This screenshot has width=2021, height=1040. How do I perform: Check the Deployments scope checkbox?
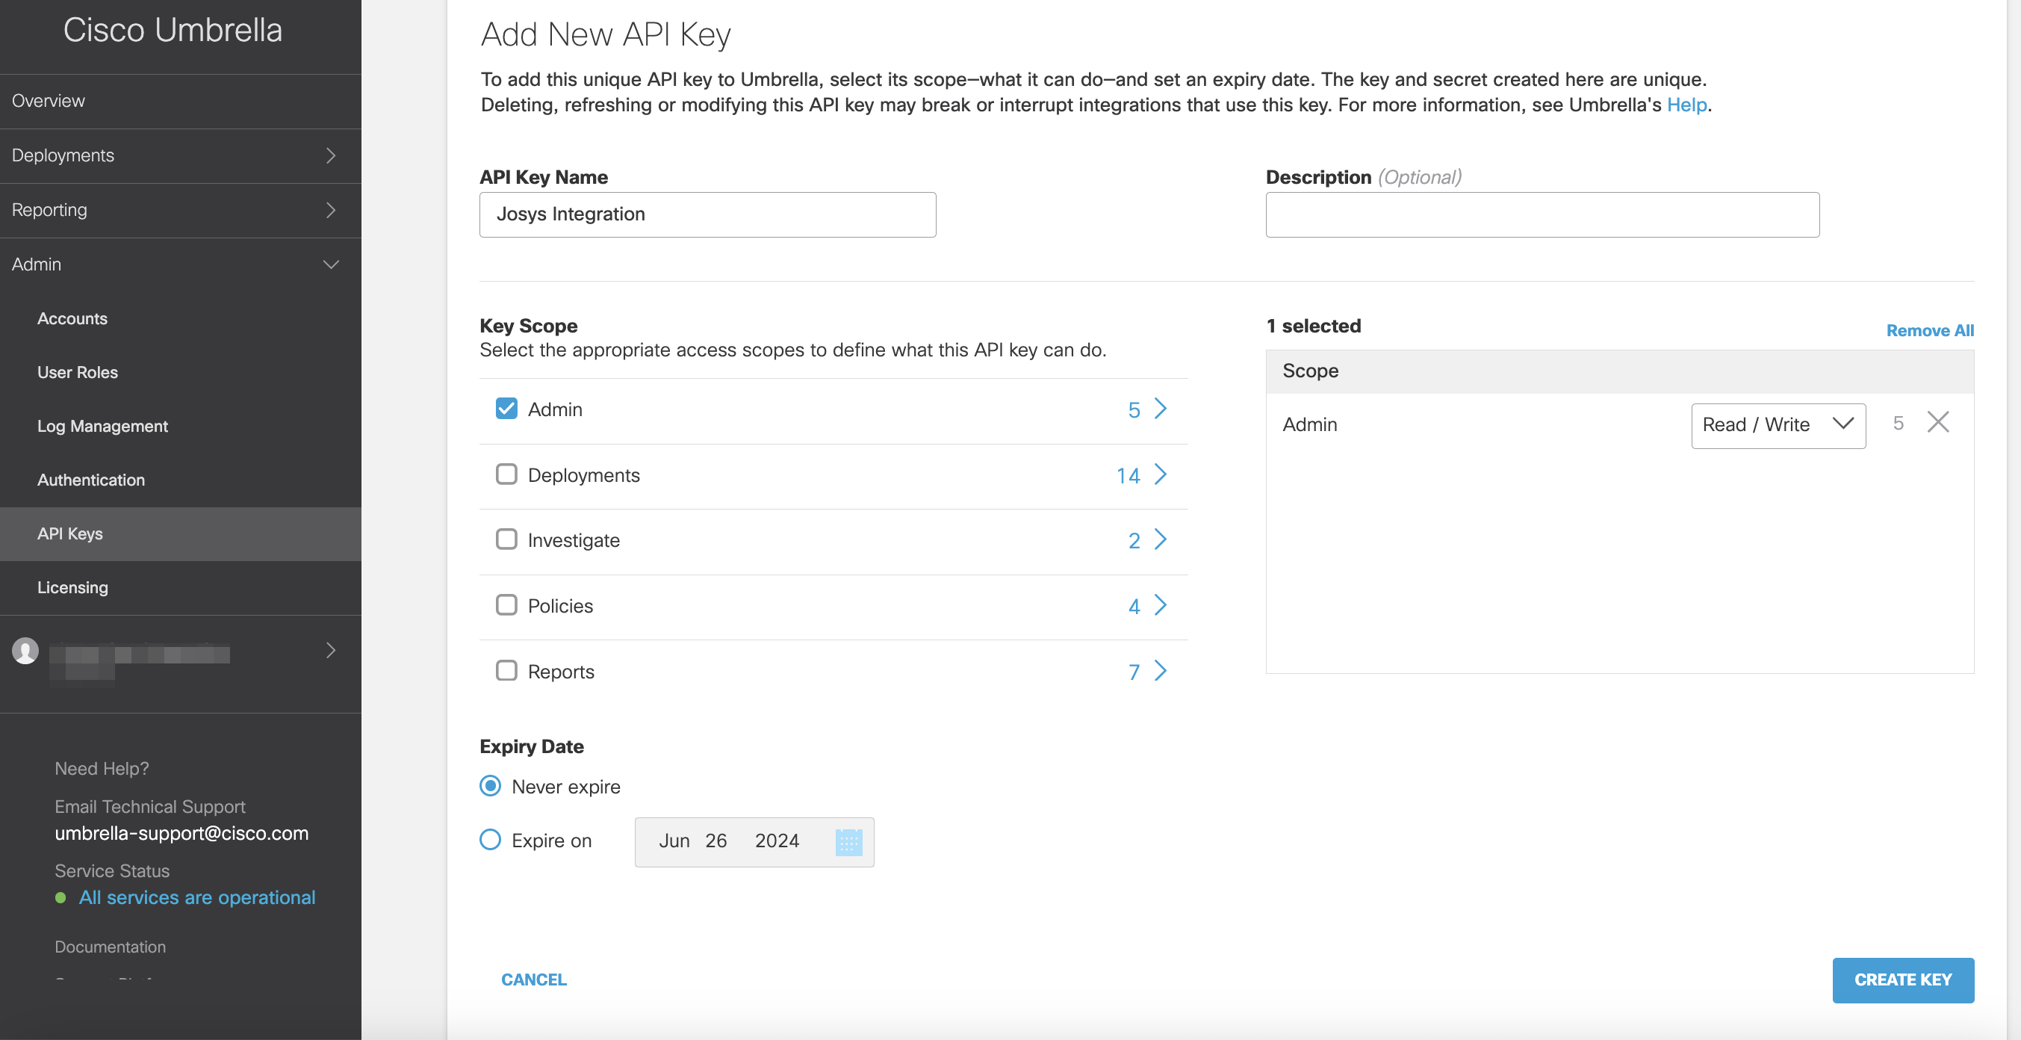(506, 475)
